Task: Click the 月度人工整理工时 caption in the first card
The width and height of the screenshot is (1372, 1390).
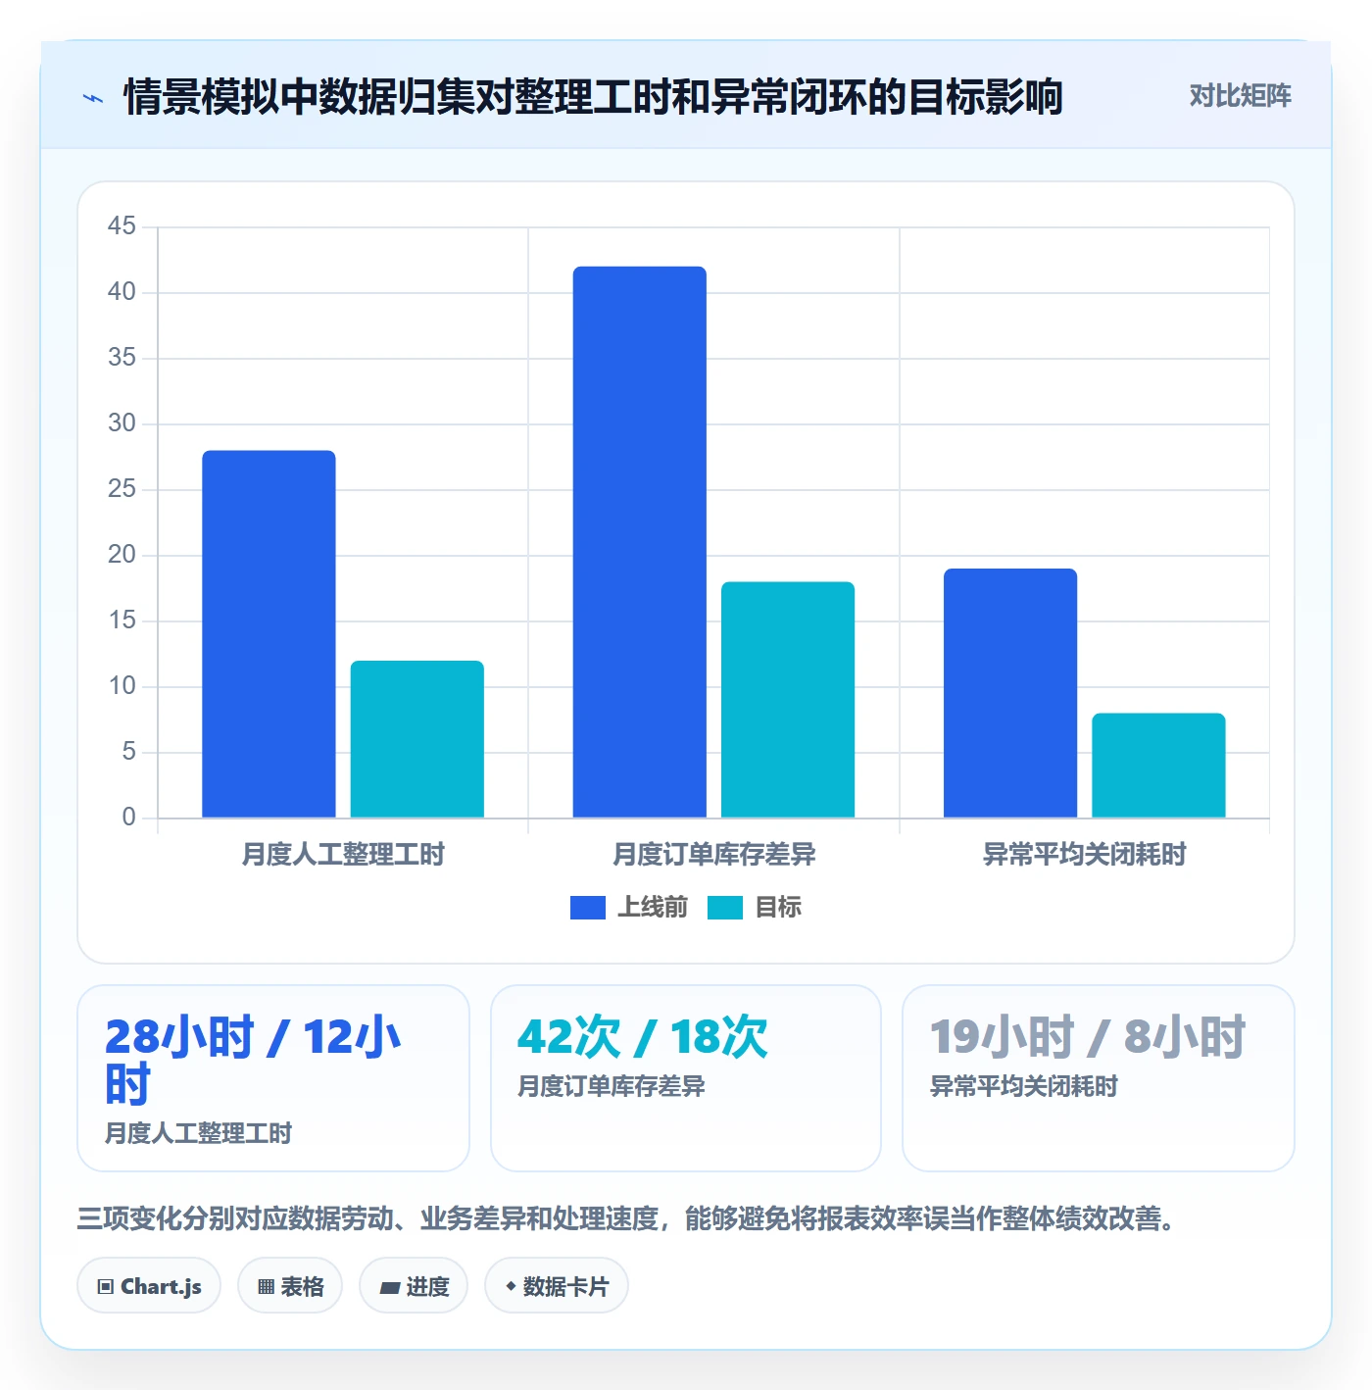Action: [x=198, y=1133]
